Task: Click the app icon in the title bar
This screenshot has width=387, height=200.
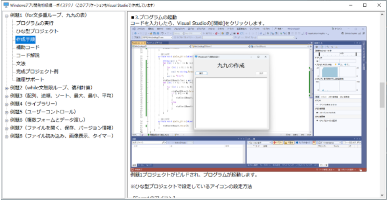Action: tap(6, 5)
